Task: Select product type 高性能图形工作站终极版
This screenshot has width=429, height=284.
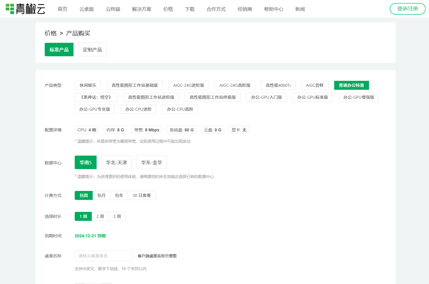Action: pyautogui.click(x=213, y=97)
